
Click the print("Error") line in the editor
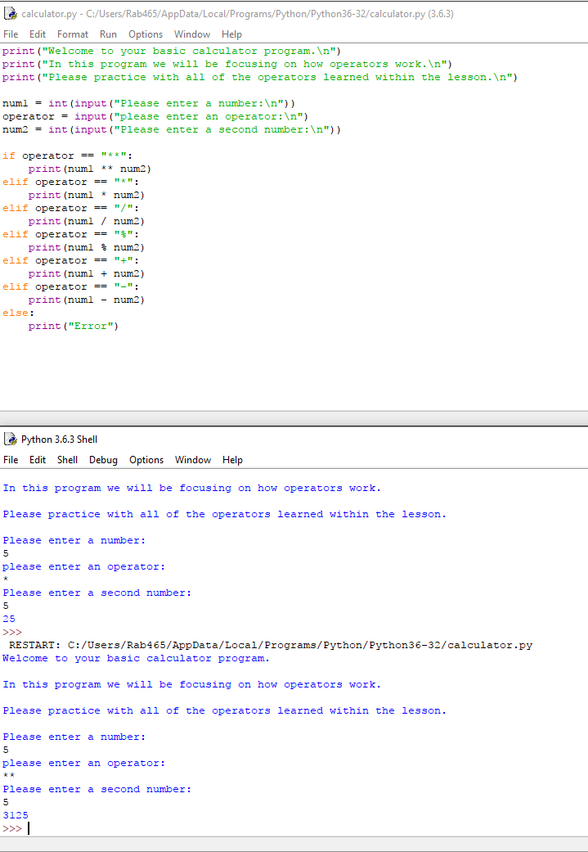(x=74, y=326)
